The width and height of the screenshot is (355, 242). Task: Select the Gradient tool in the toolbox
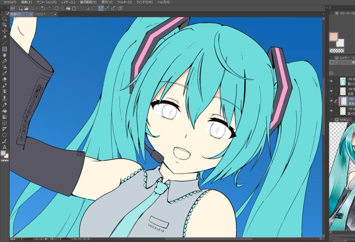click(x=4, y=117)
